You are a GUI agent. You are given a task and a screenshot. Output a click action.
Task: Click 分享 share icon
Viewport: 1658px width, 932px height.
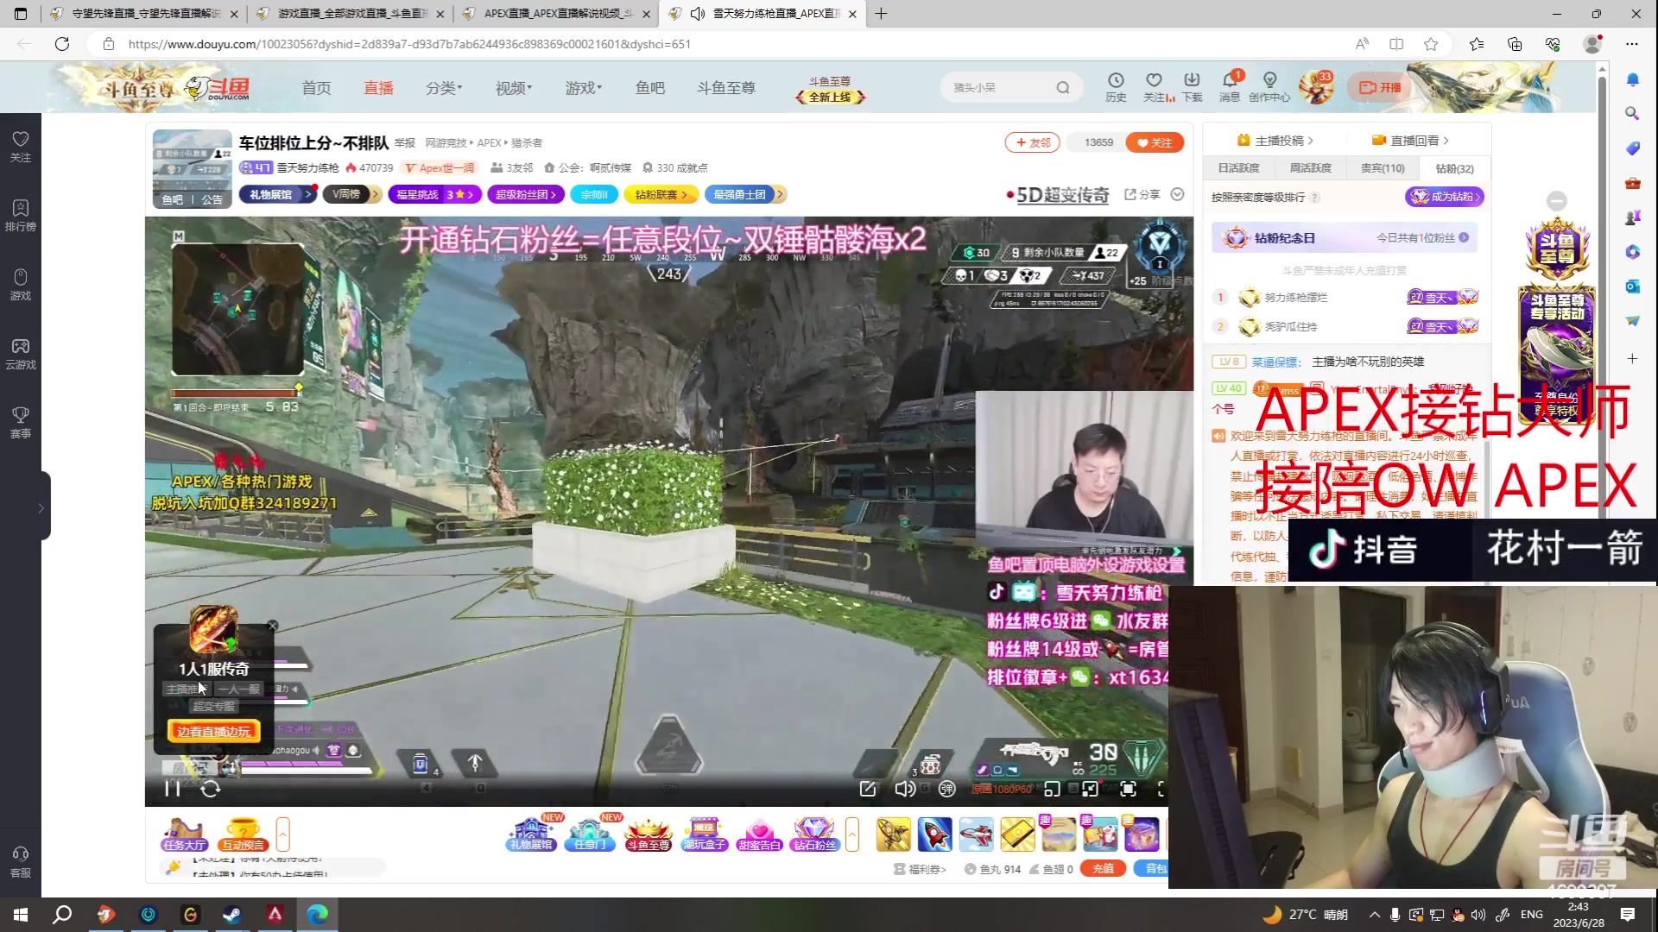1142,194
